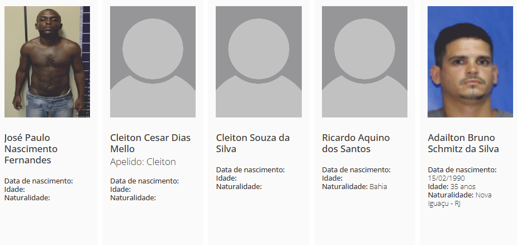This screenshot has height=245, width=517.
Task: Click 'Naturalidade' label under Cleiton Cesar Dias Mello
Action: 133,197
